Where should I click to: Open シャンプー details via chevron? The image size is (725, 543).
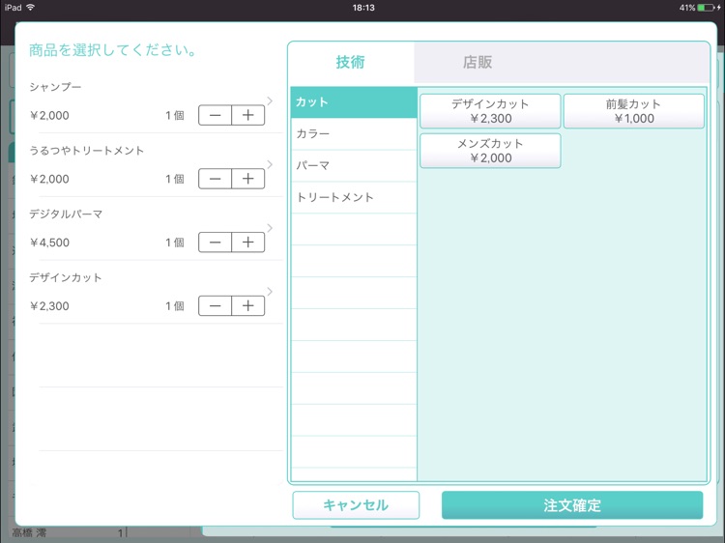[x=270, y=100]
